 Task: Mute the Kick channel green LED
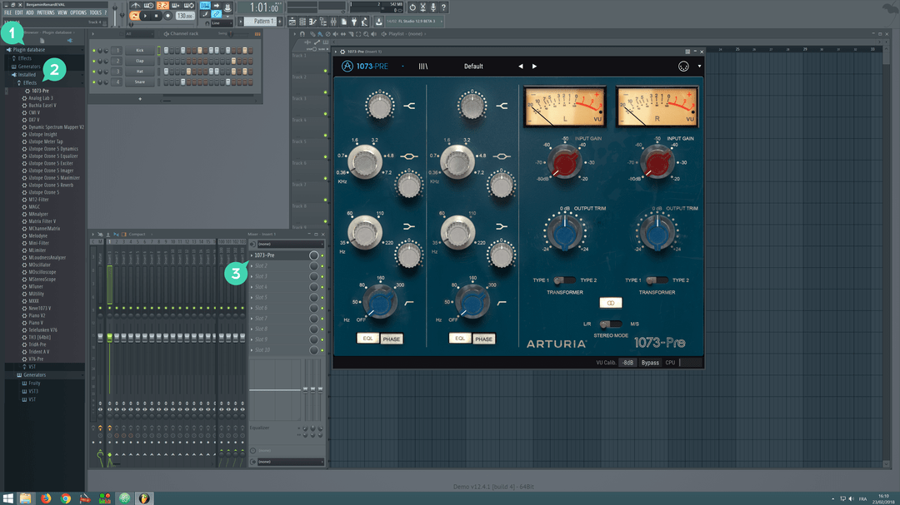[x=94, y=51]
